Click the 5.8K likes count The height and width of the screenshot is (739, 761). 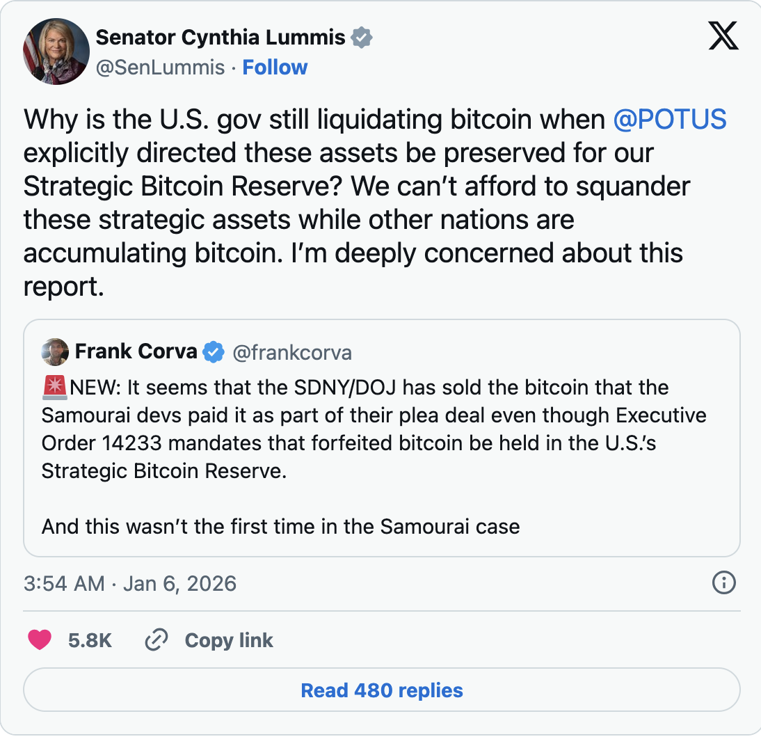tap(90, 640)
